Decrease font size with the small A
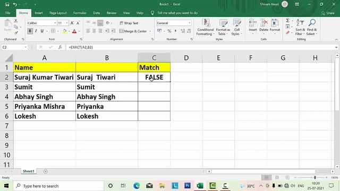 click(78, 23)
